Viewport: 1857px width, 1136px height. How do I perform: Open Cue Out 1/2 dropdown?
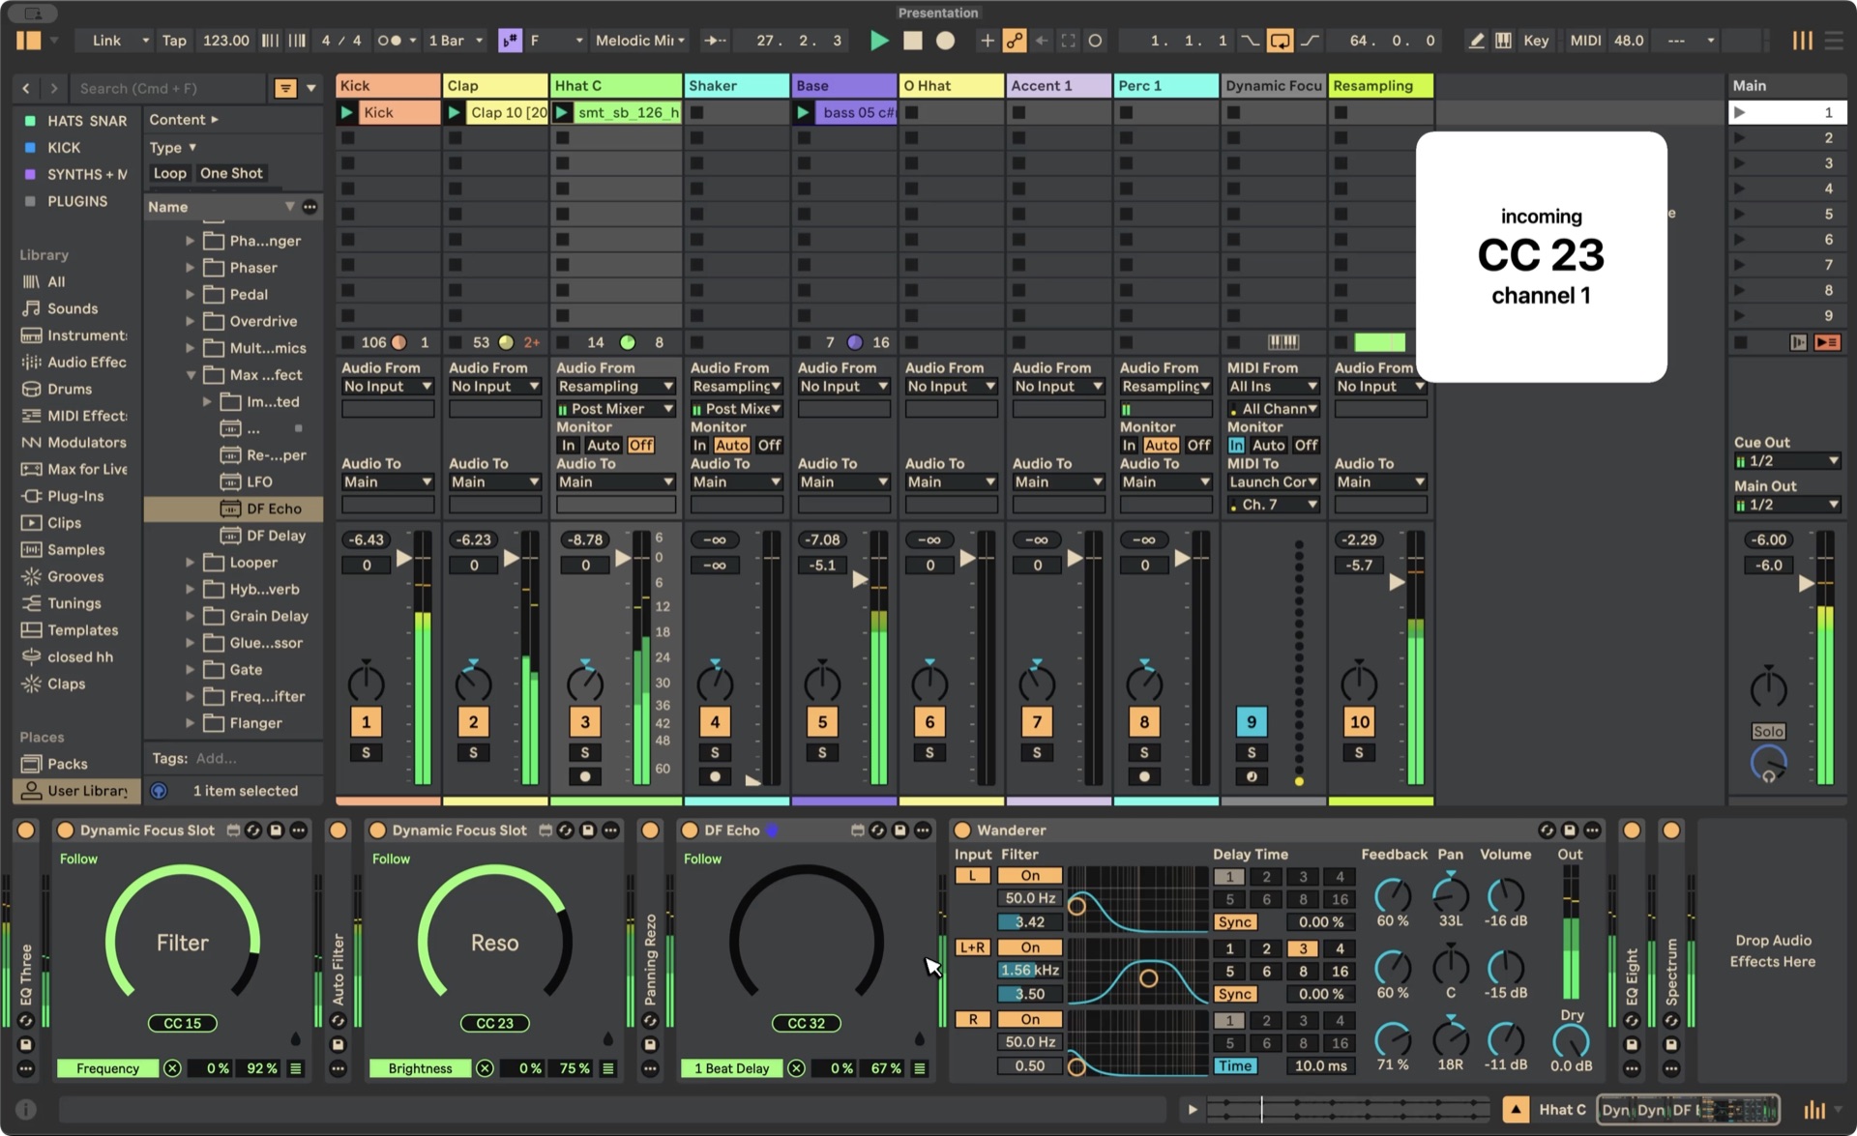[x=1787, y=461]
